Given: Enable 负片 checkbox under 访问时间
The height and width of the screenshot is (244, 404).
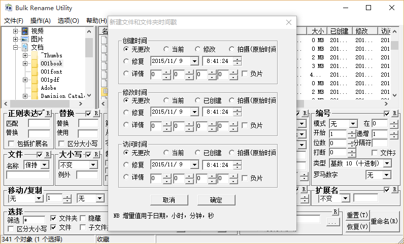Looking at the screenshot, I should (x=245, y=178).
